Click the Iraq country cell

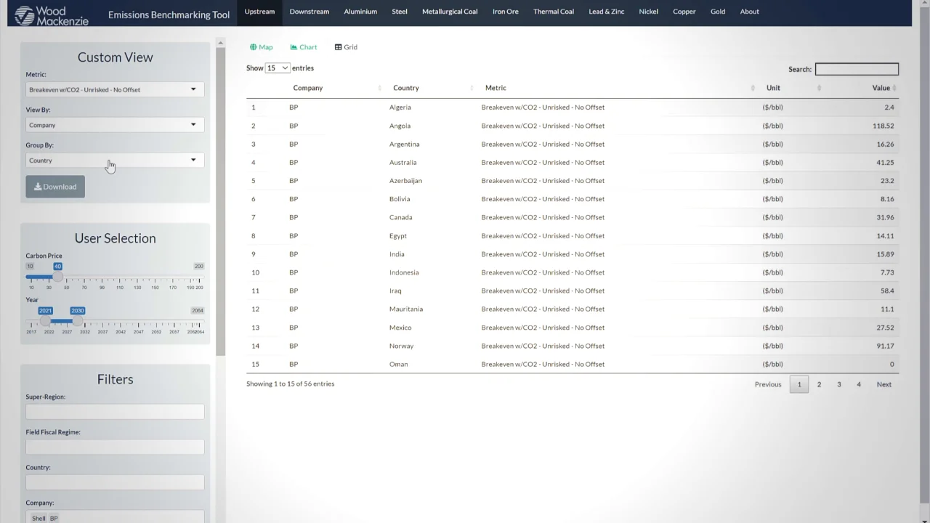pyautogui.click(x=395, y=291)
